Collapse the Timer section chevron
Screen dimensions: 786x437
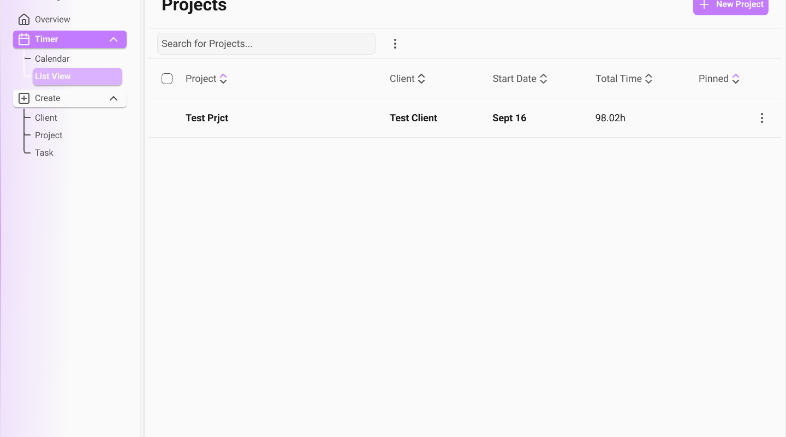tap(114, 39)
